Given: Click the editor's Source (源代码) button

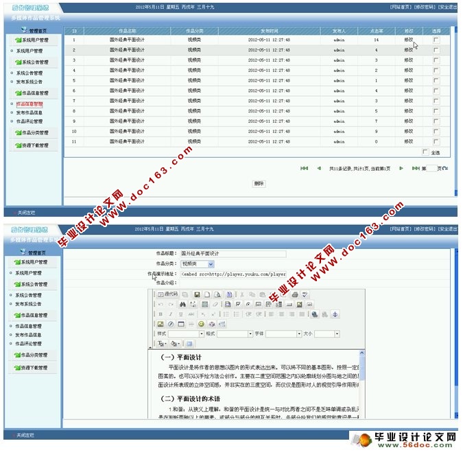Looking at the screenshot, I should pos(168,294).
